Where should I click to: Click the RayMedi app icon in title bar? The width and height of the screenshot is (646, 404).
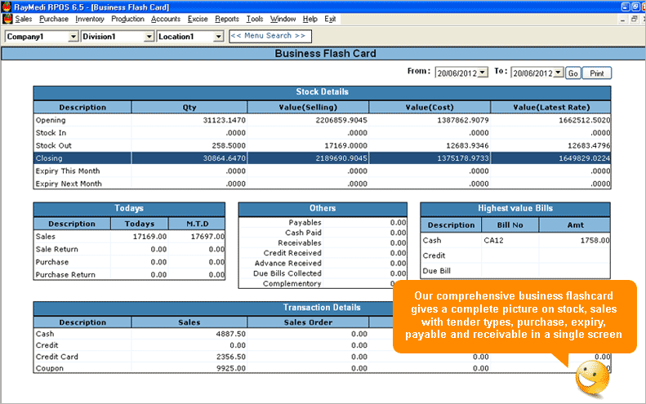click(7, 6)
